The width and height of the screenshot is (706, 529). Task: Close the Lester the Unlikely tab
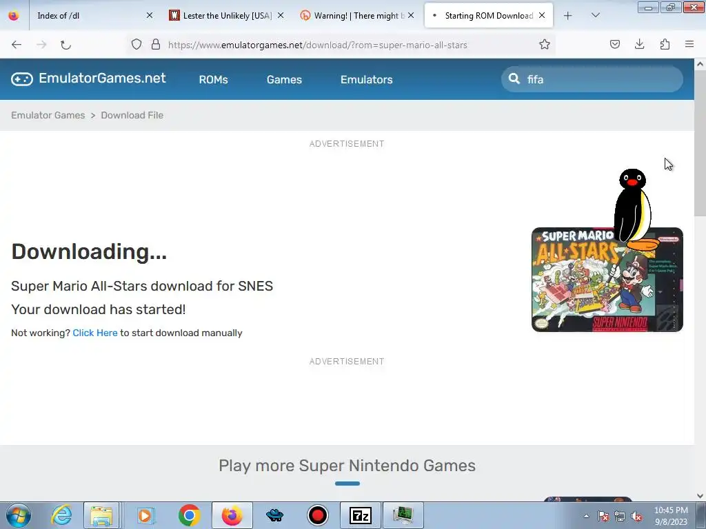click(x=281, y=16)
